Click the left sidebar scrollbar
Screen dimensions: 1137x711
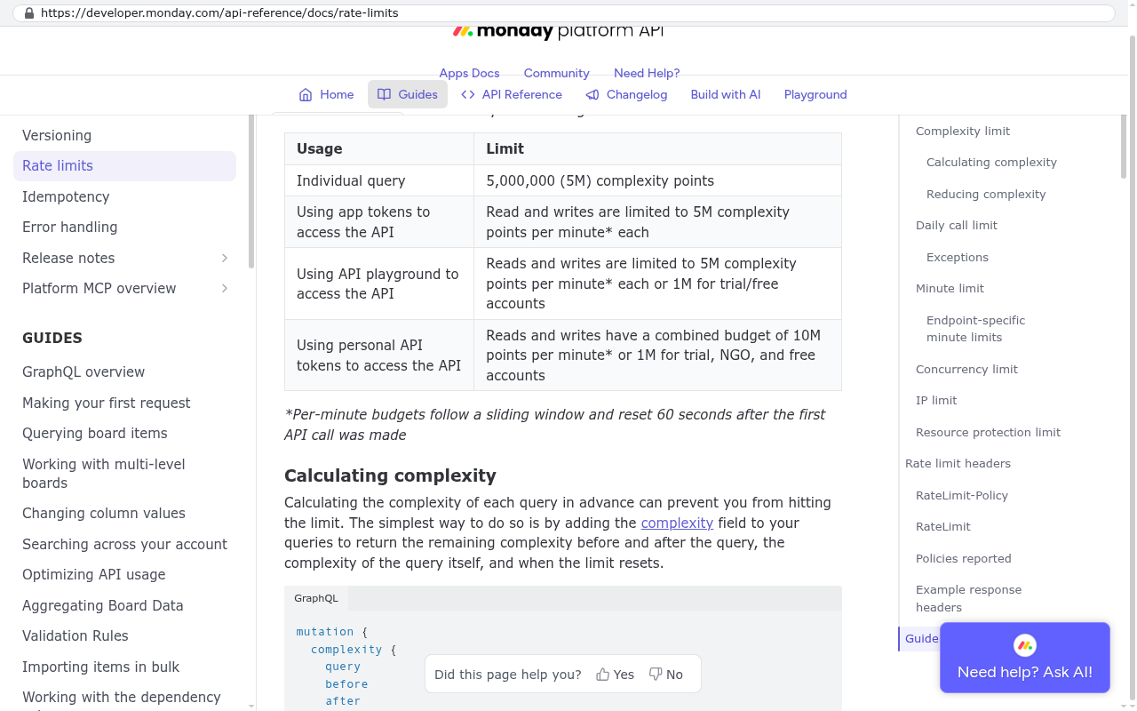251,191
